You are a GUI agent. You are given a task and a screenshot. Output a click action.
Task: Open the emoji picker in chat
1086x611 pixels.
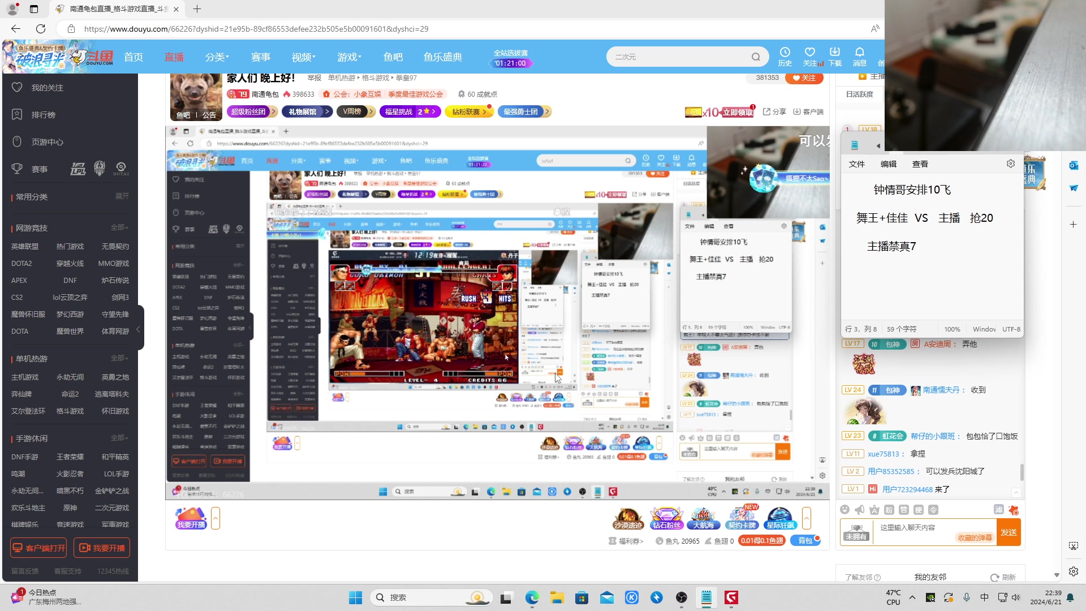click(x=844, y=510)
